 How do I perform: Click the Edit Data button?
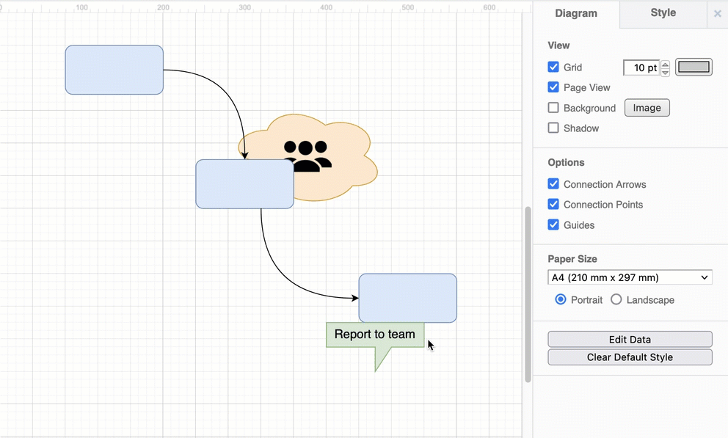tap(630, 340)
